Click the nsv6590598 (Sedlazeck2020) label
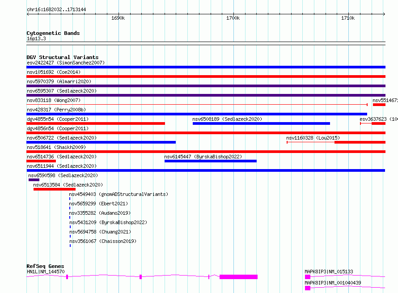The width and height of the screenshot is (398, 293). tap(63, 175)
